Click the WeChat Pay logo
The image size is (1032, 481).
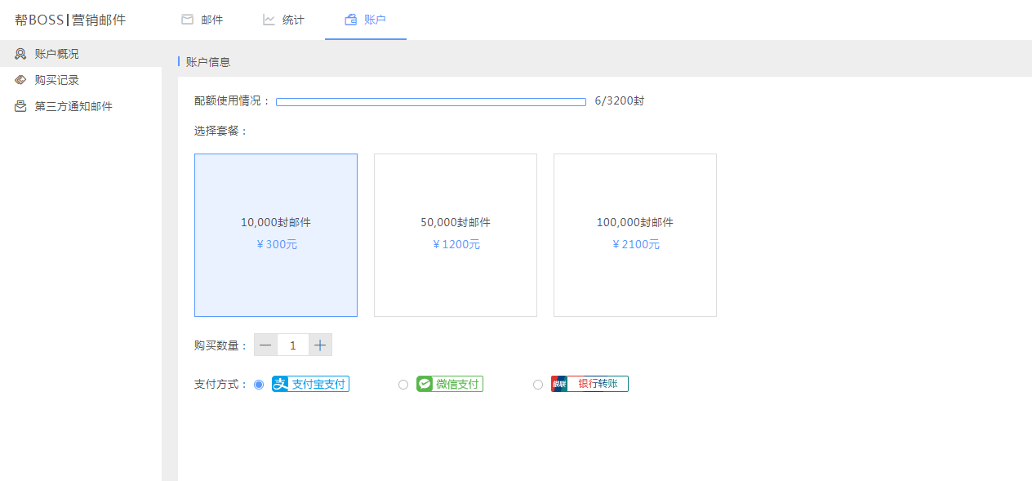(449, 384)
